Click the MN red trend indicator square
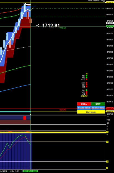114x173 pixels. (x=87, y=94)
